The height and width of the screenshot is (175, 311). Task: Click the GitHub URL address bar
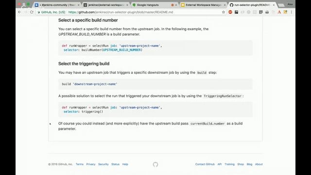click(129, 12)
